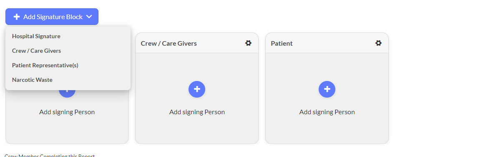
Task: Select Patient Representative(s) from the list
Action: point(45,65)
